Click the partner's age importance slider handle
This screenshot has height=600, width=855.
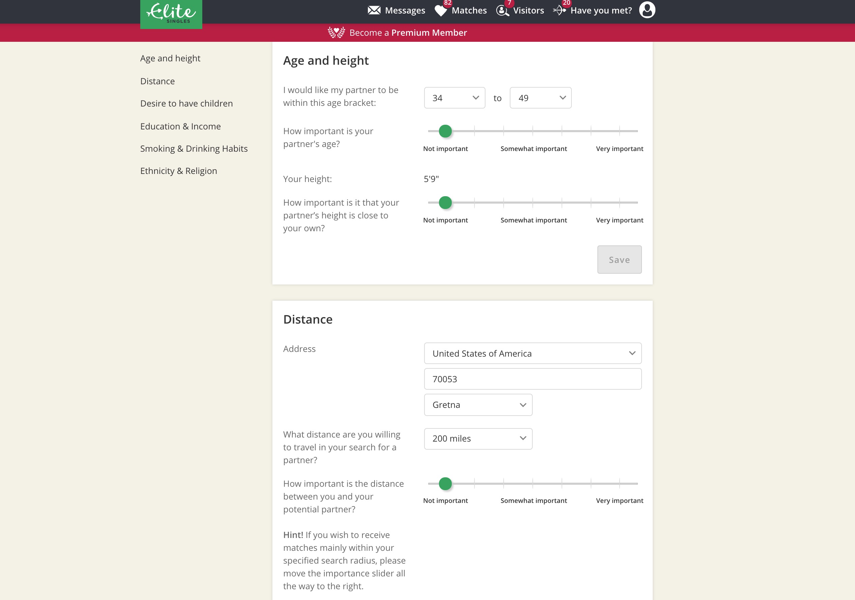[445, 131]
